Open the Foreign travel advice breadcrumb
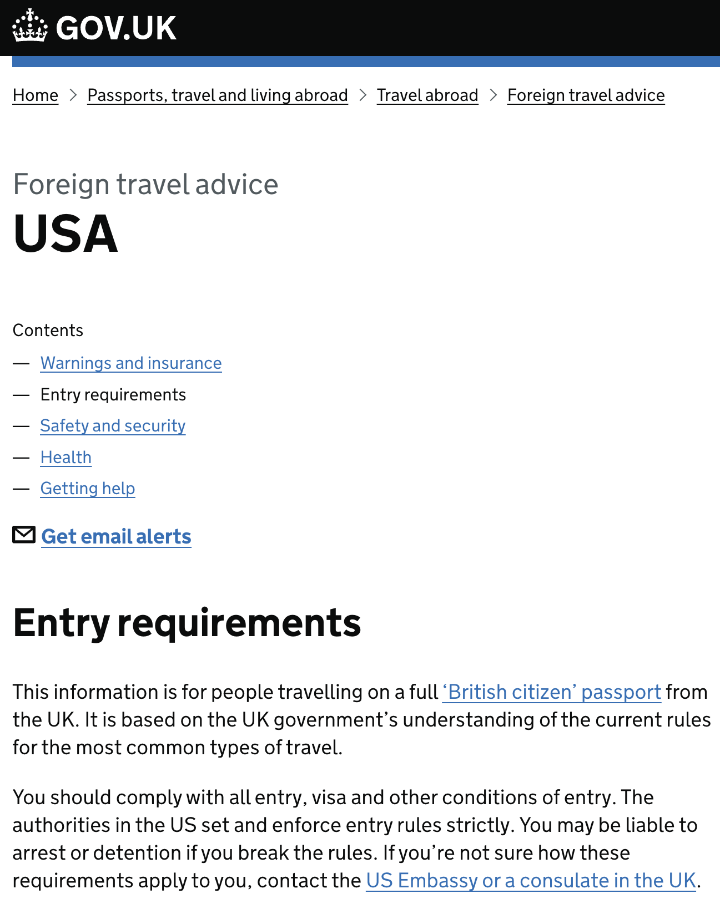Screen dimensions: 720x904 point(586,95)
